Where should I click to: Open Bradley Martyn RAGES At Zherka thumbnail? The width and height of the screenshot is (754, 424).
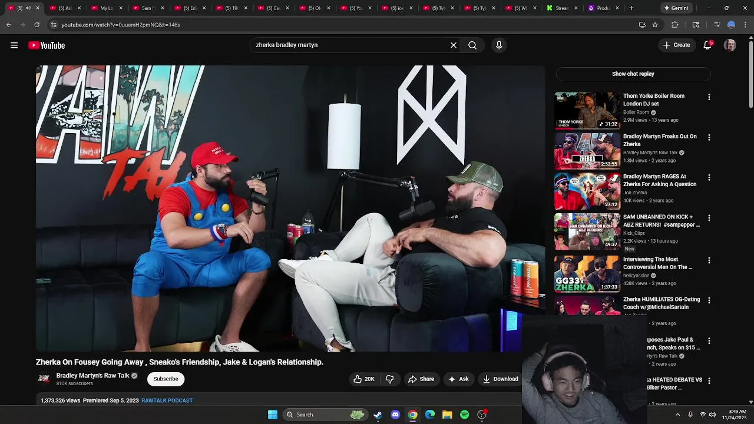coord(587,191)
